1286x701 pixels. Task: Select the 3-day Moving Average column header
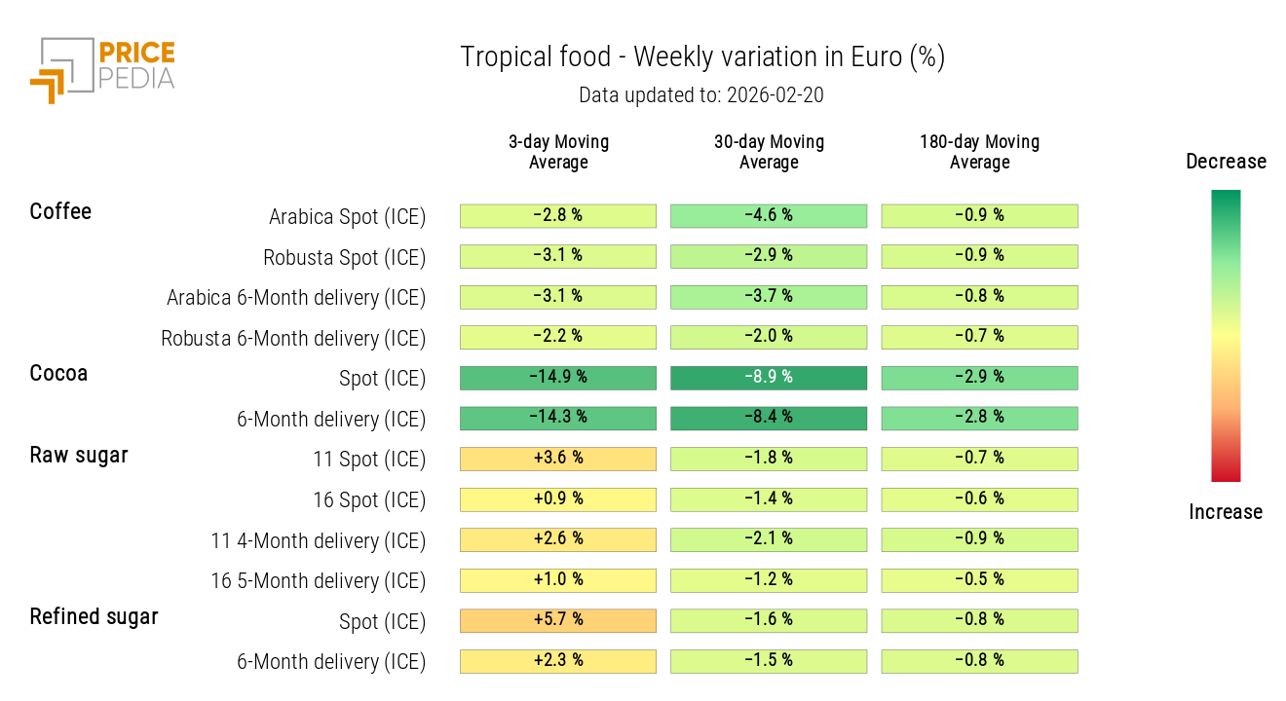point(558,152)
